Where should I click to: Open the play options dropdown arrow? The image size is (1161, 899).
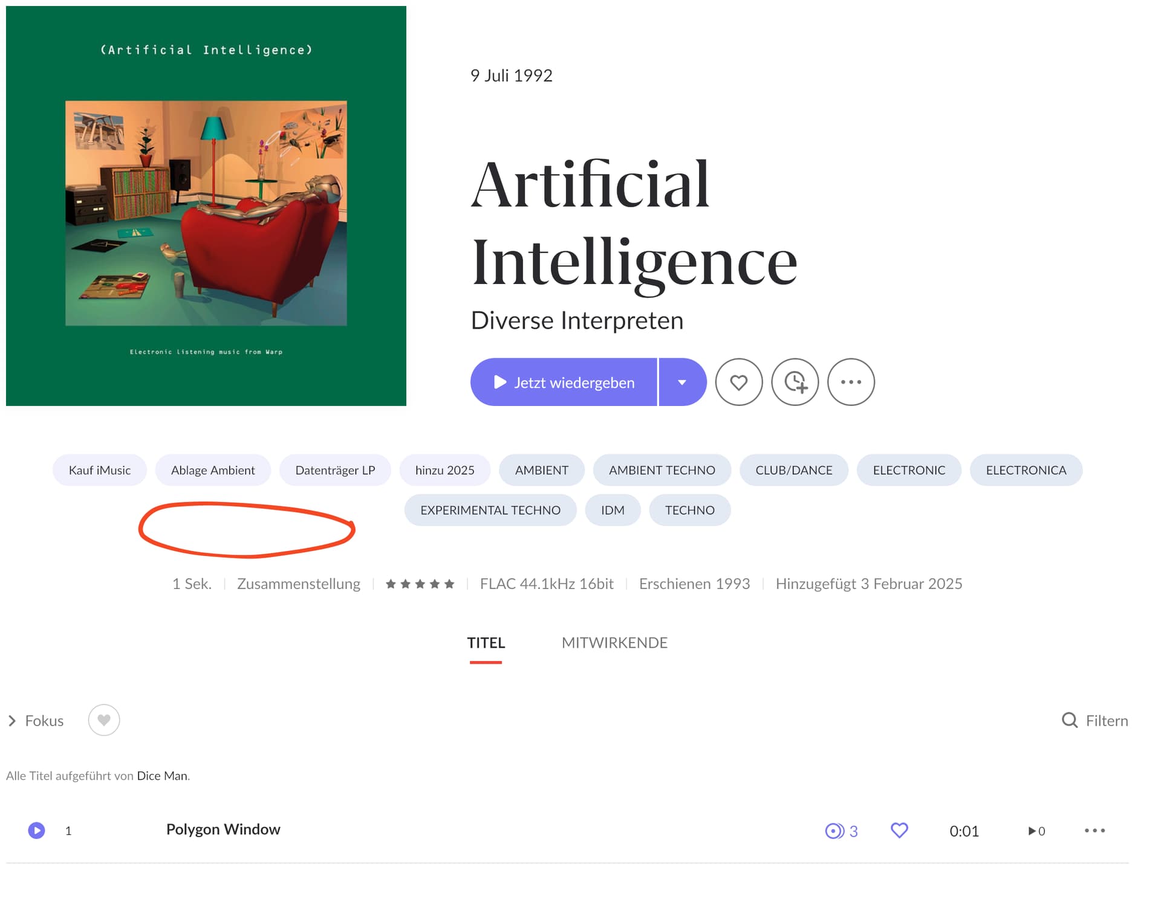coord(682,382)
